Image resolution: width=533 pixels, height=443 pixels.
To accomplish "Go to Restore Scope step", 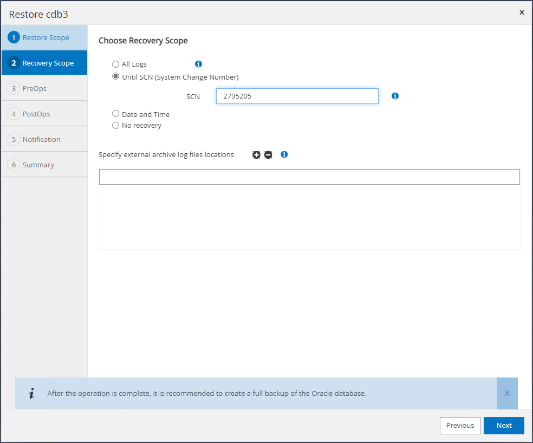I will (44, 38).
